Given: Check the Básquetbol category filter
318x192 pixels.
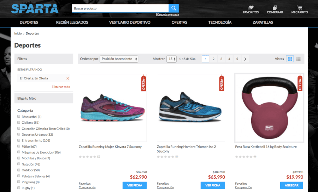Looking at the screenshot, I should tap(19, 116).
